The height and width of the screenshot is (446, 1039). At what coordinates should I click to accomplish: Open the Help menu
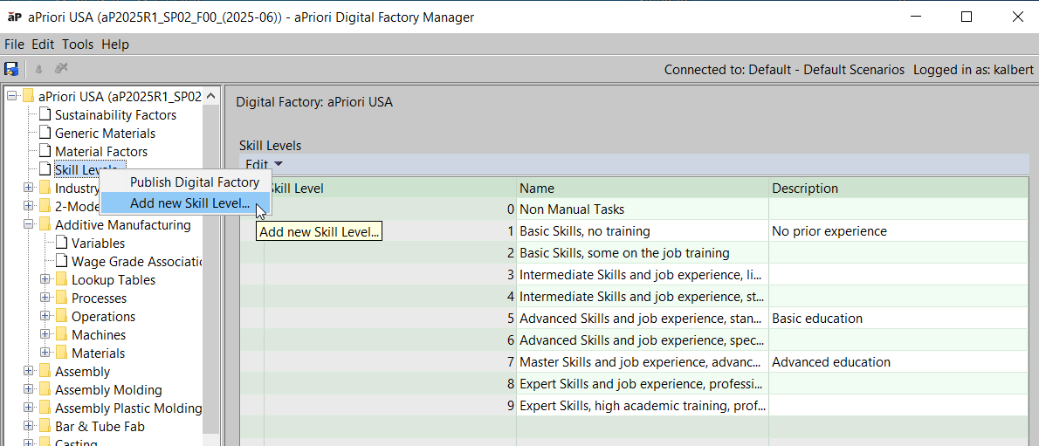[115, 45]
